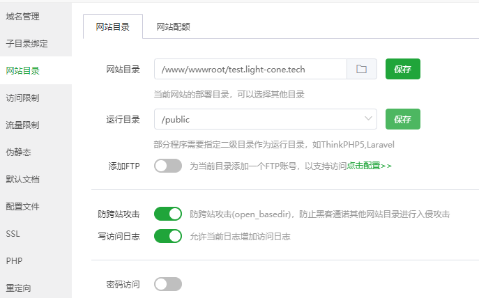Turn off the 写访问日志 switch
The image size is (479, 298).
(168, 236)
